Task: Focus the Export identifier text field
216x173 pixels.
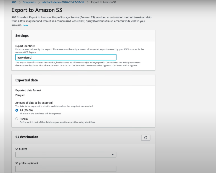Action: (66, 57)
